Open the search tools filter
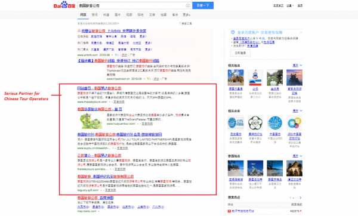This screenshot has width=358, height=216. [x=185, y=23]
